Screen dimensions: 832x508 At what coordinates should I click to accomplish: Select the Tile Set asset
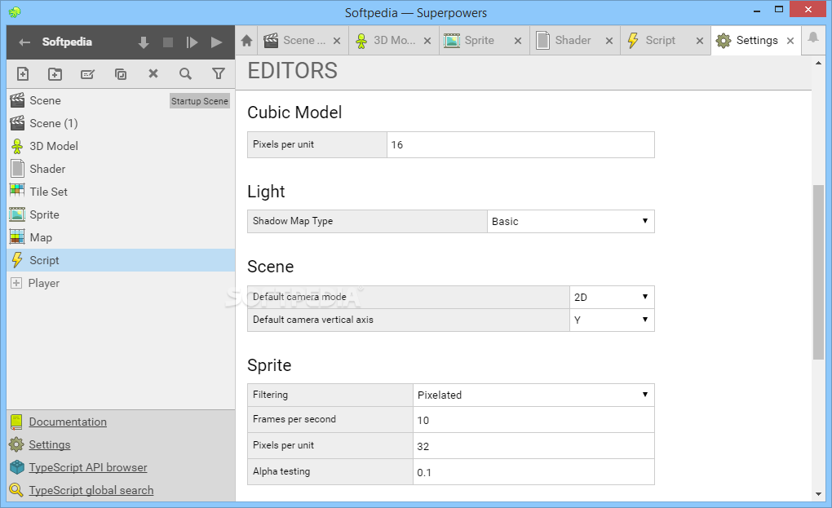coord(121,192)
